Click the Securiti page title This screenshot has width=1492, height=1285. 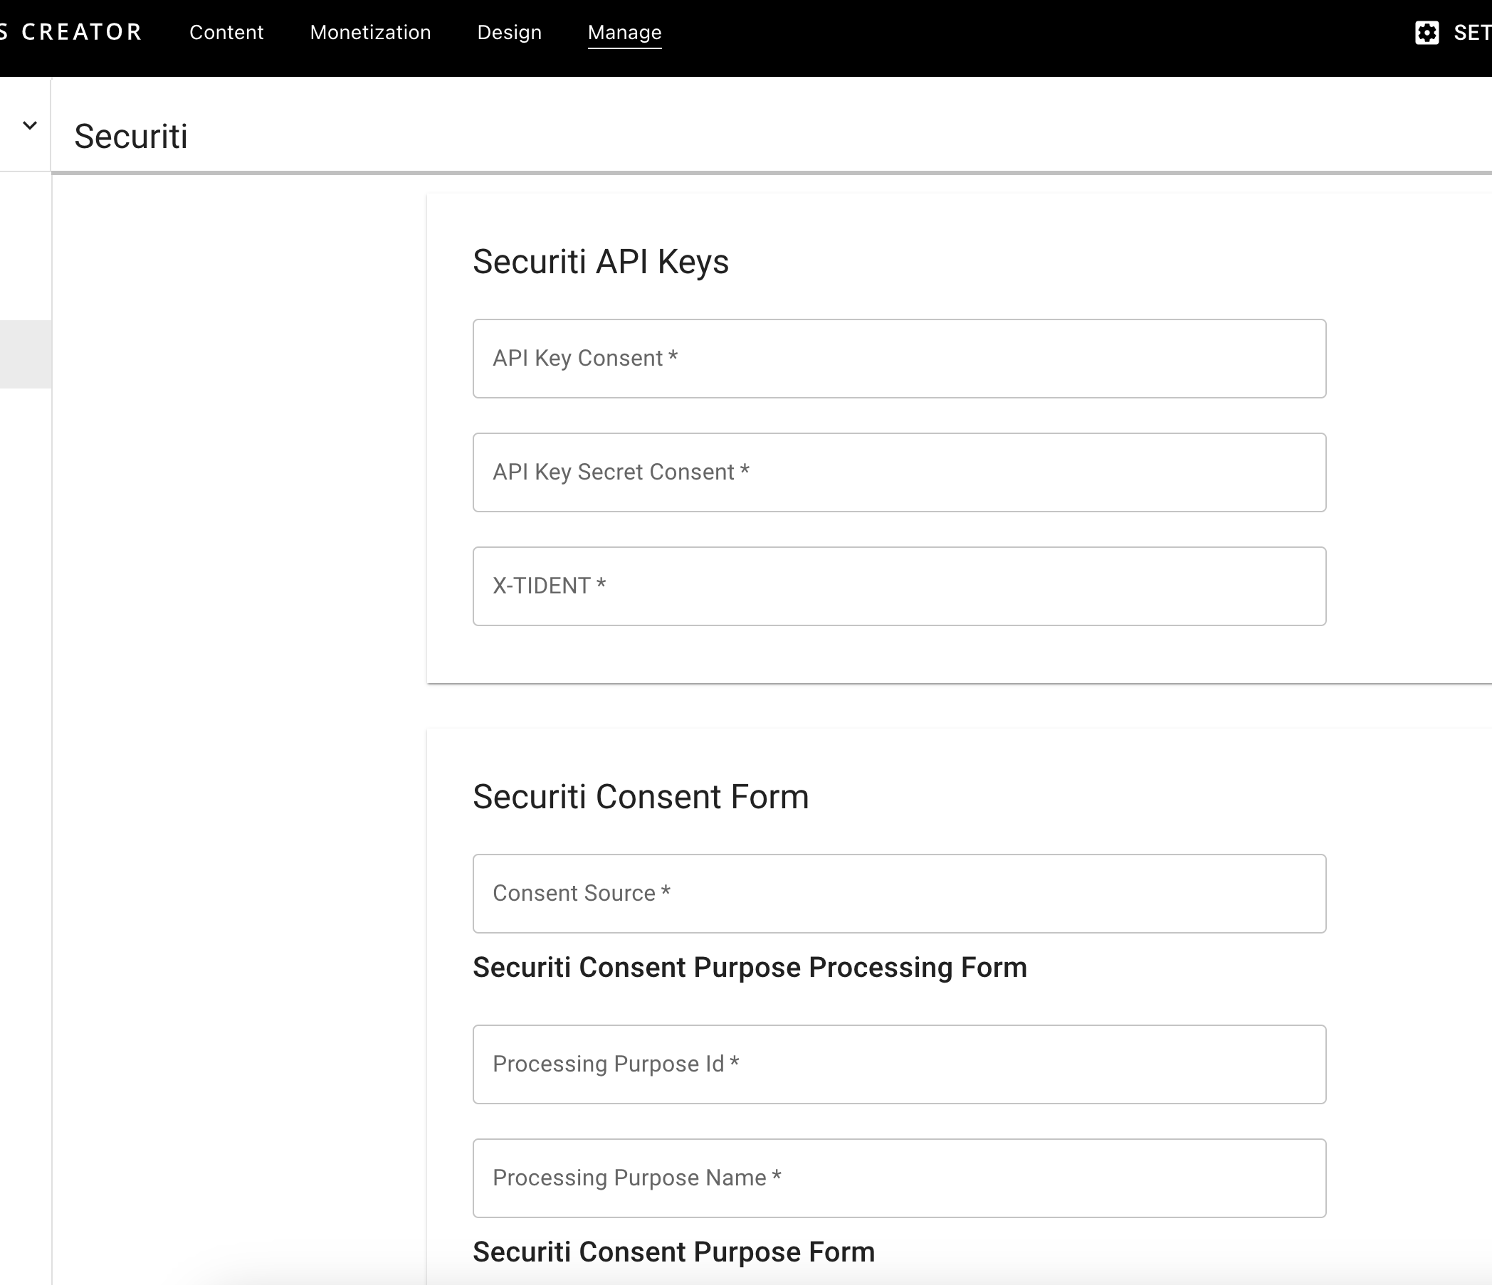131,136
